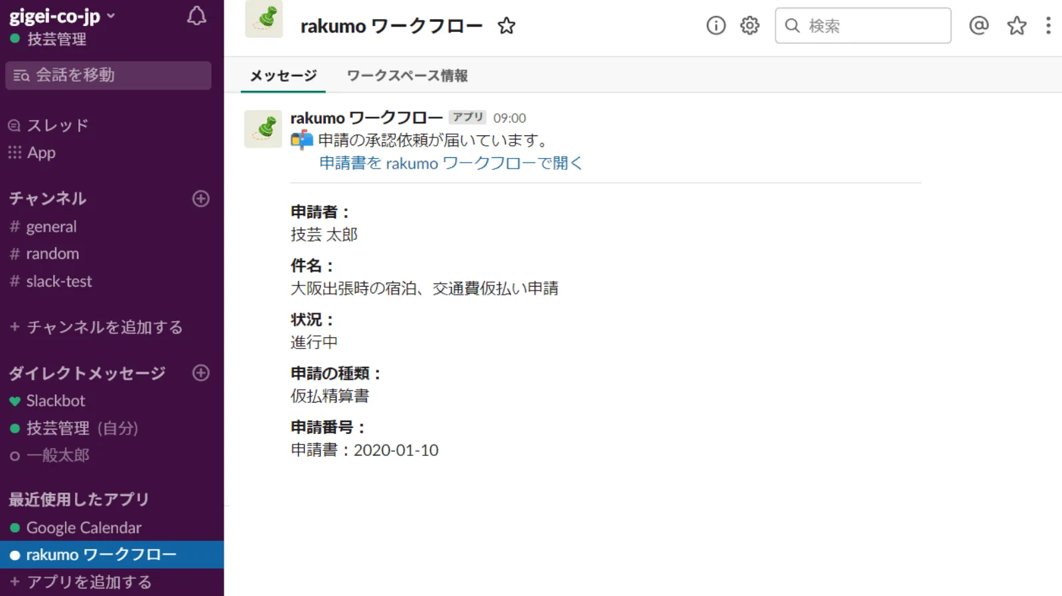Open rakumo app avatar in header
This screenshot has height=596, width=1062.
(x=264, y=19)
